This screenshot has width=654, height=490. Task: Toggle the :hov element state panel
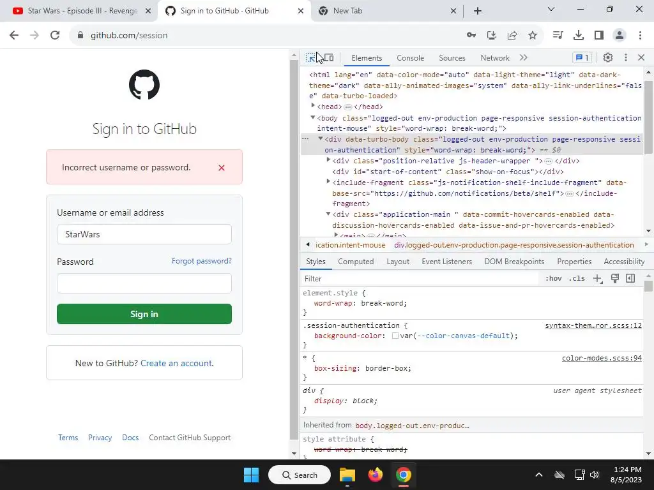pos(554,279)
